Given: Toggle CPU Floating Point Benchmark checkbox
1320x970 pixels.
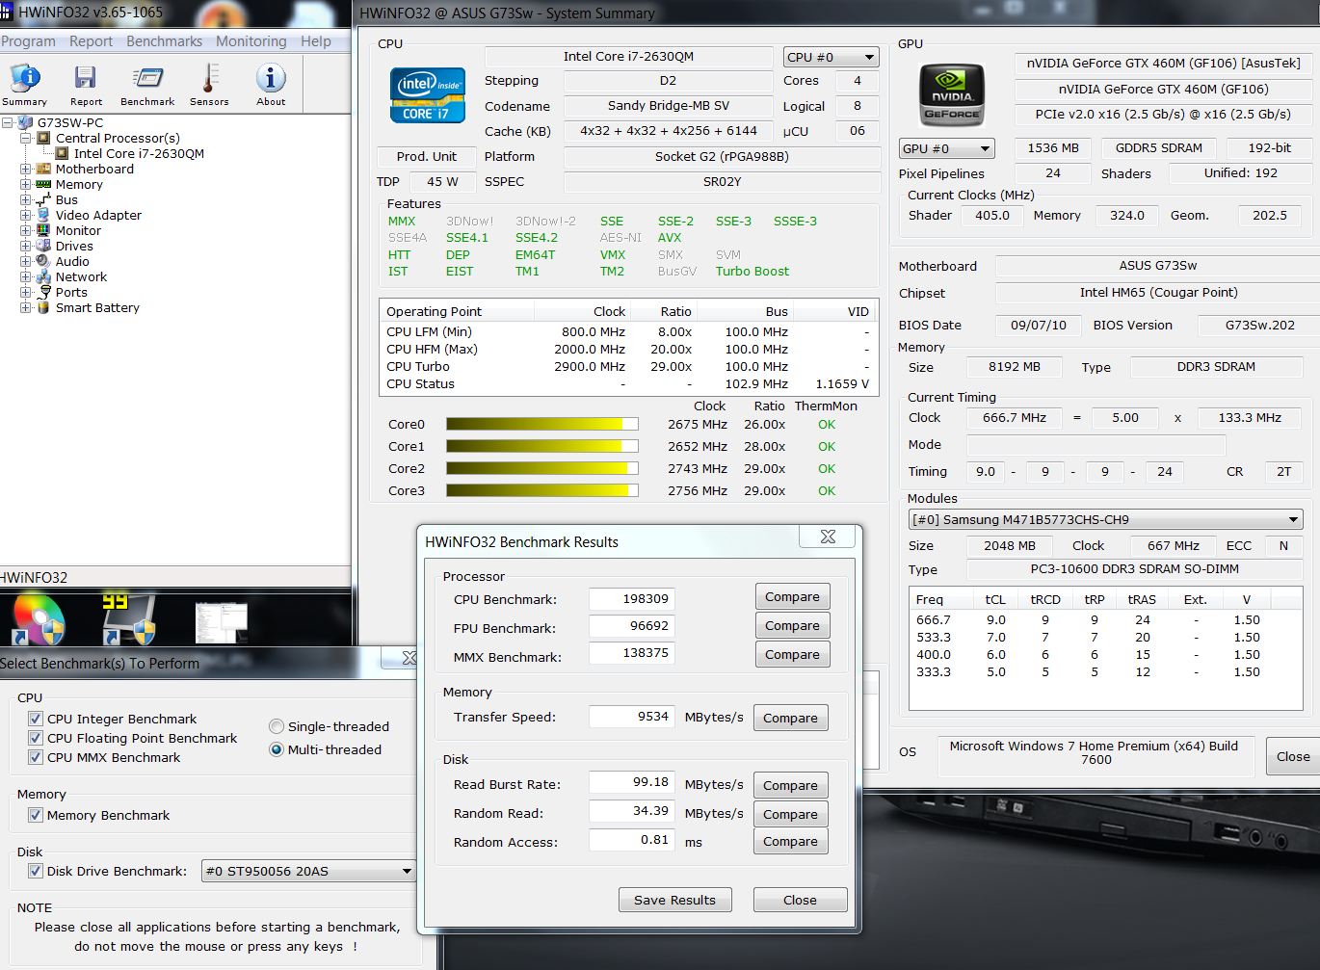Looking at the screenshot, I should click(36, 738).
